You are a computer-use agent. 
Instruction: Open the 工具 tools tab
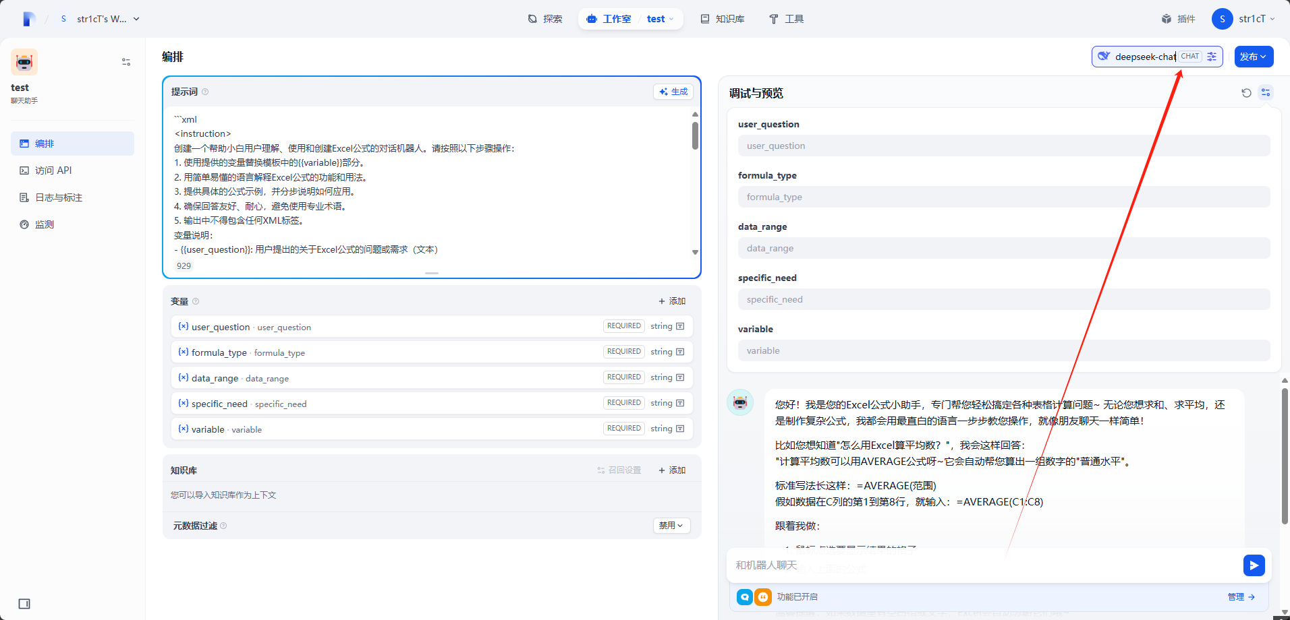(787, 19)
